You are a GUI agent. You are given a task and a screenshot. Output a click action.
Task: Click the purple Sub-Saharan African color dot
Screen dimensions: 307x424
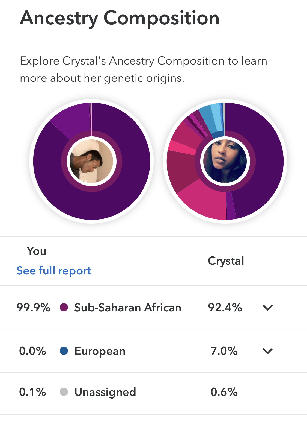click(64, 308)
